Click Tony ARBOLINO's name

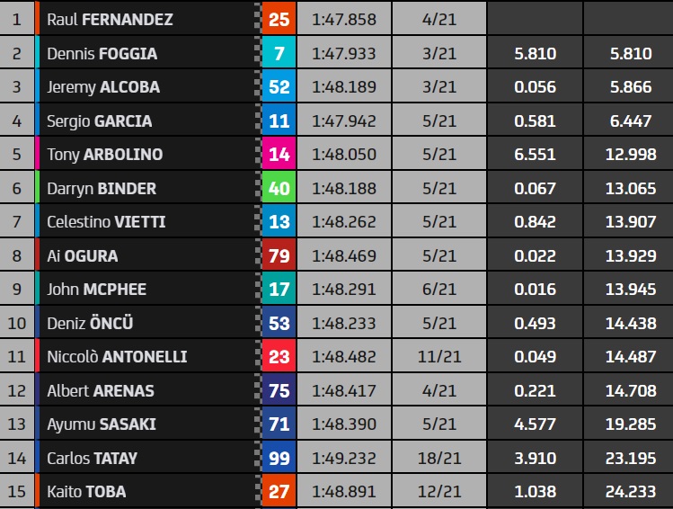105,154
